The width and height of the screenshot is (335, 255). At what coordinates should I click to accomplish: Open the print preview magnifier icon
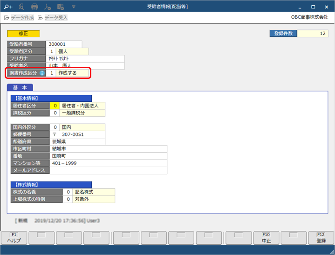click(21, 7)
